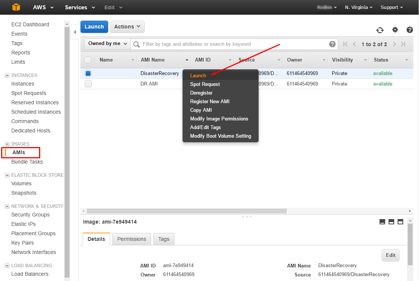Screen dimensions: 419x281
Task: Choose Modify Boot Volume Setting
Action: tap(221, 136)
